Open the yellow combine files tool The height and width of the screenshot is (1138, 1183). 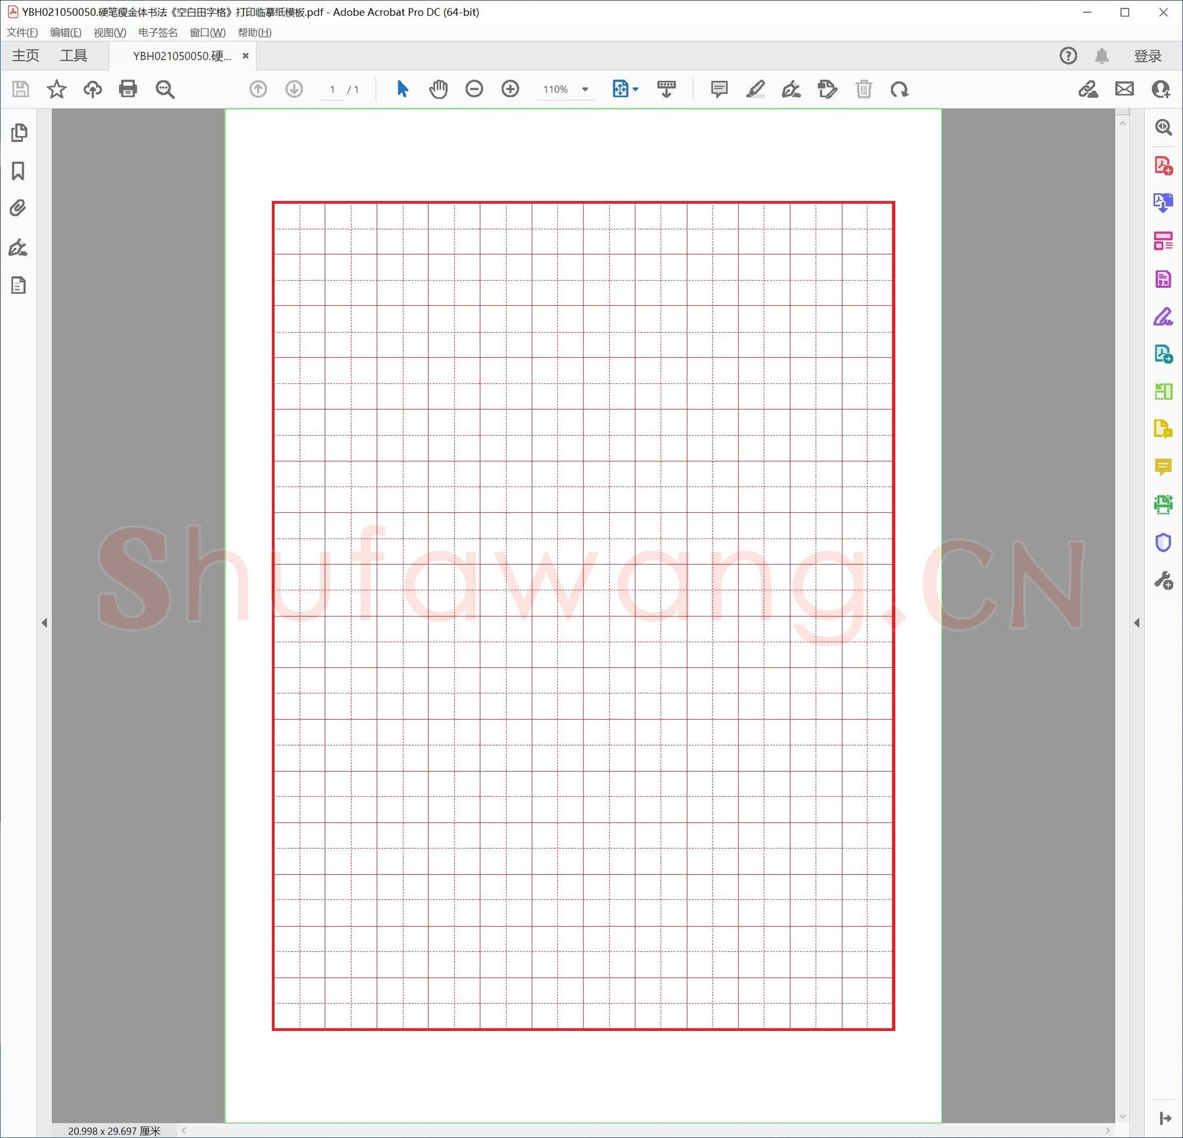pos(1163,429)
